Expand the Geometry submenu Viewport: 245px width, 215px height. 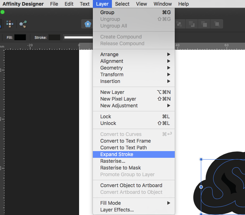(134, 68)
